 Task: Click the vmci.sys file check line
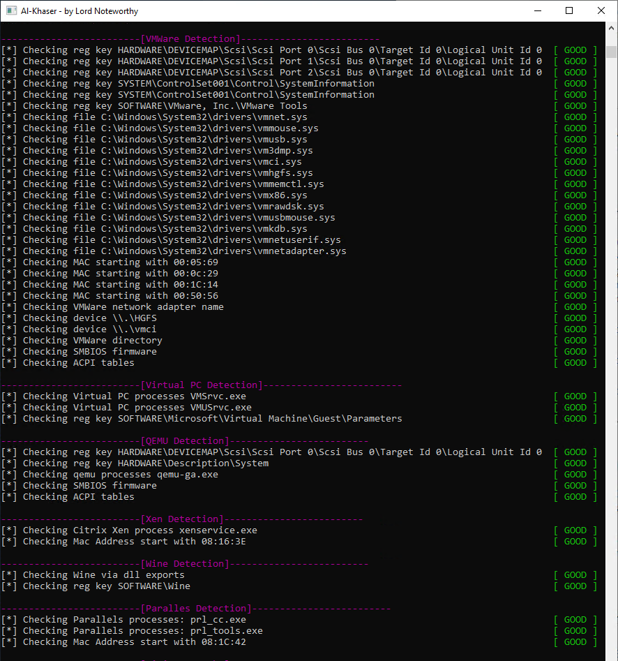(151, 162)
